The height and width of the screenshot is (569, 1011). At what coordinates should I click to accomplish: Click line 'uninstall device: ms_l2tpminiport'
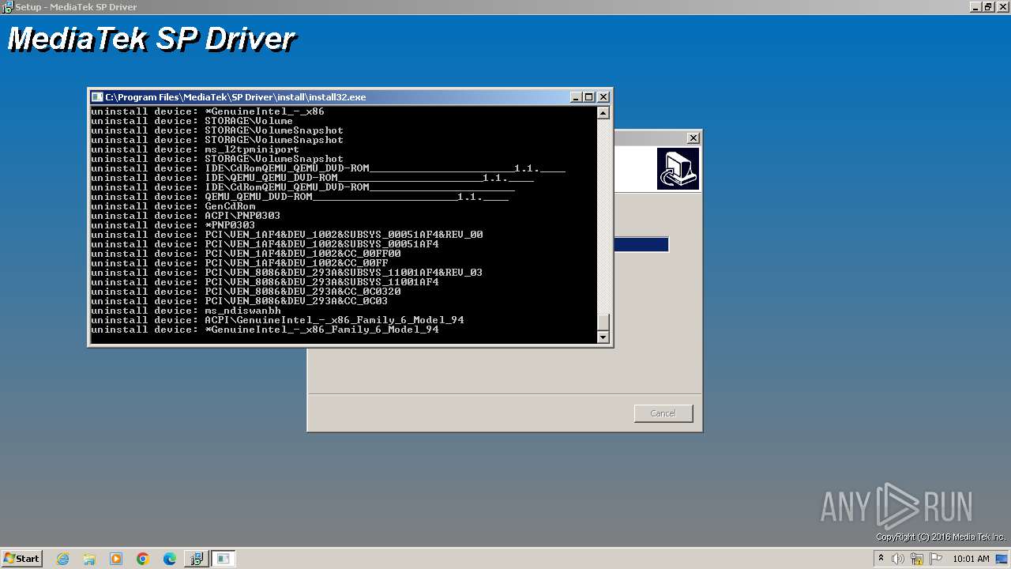(x=195, y=149)
